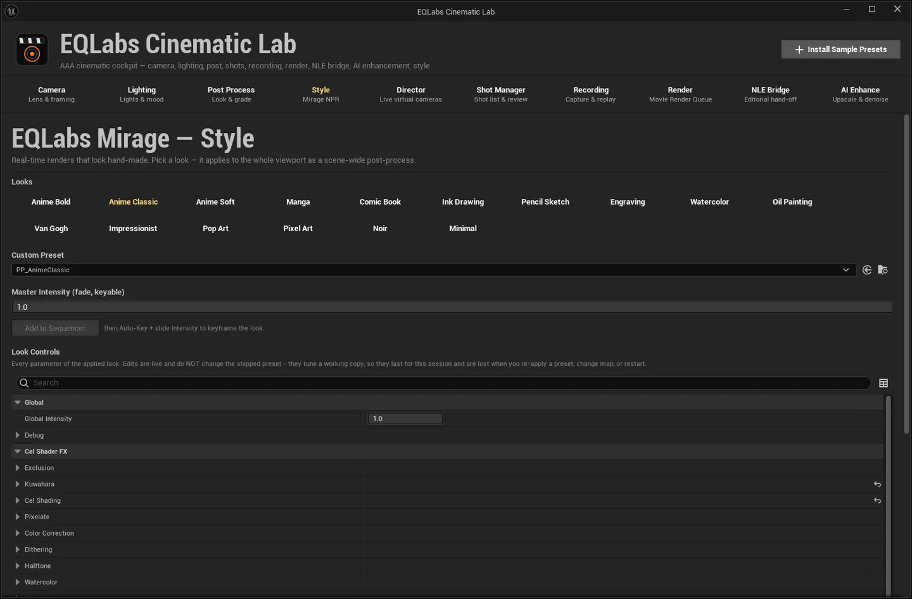Click the Unreal Engine logo icon

tap(11, 11)
